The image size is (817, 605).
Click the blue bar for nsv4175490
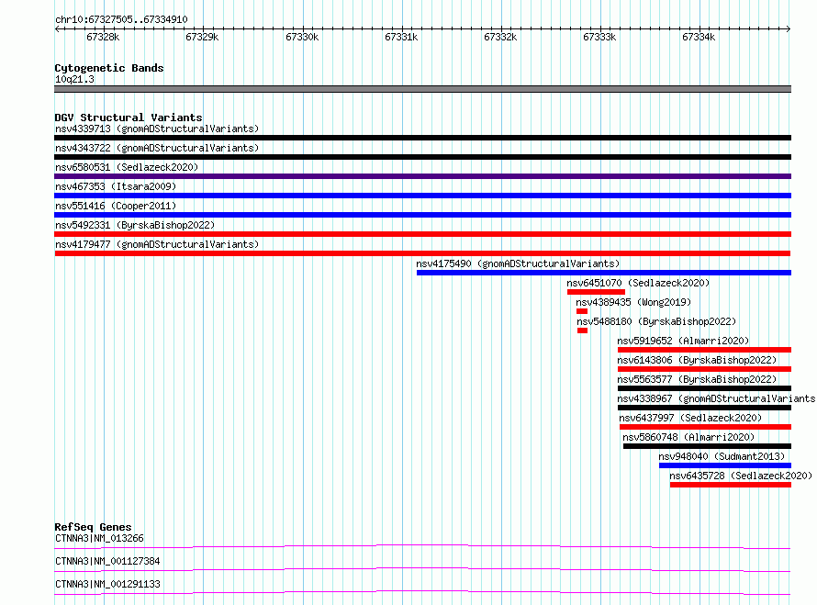click(x=604, y=273)
